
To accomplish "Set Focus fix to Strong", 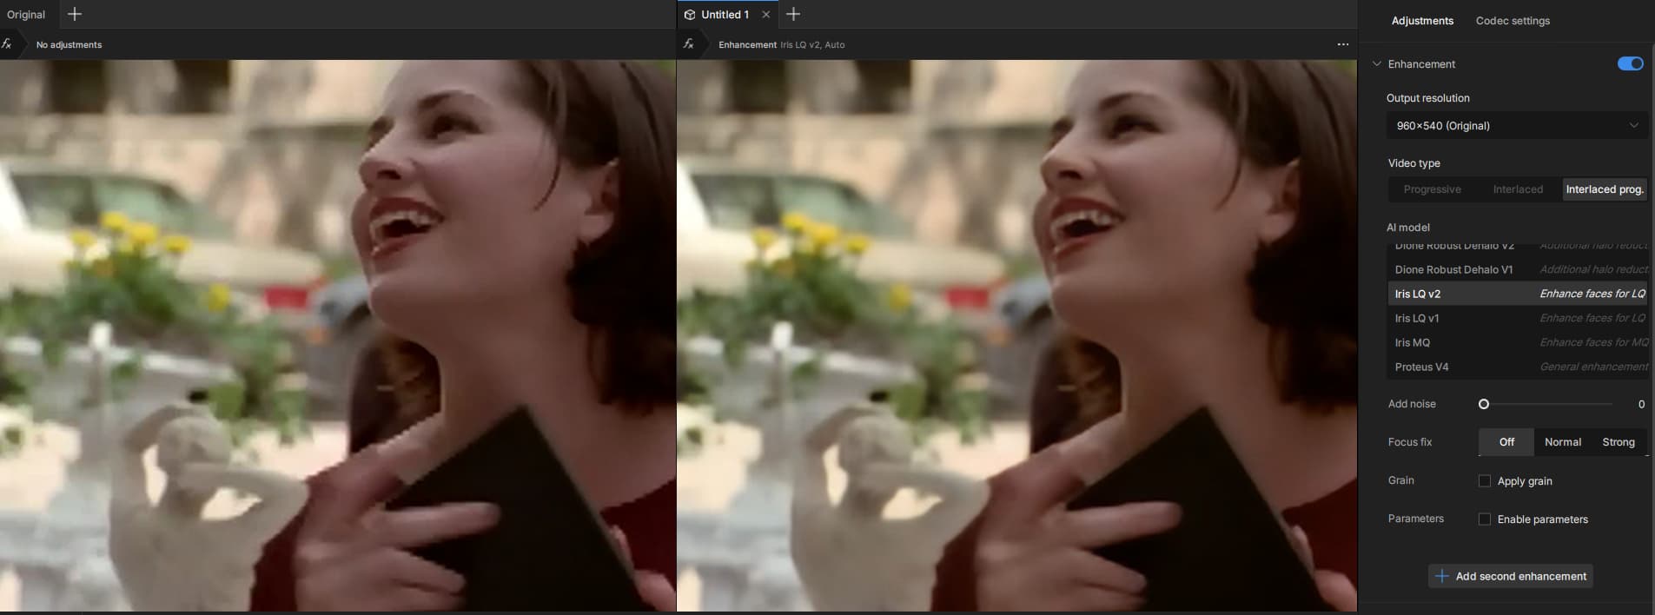I will click(1619, 442).
